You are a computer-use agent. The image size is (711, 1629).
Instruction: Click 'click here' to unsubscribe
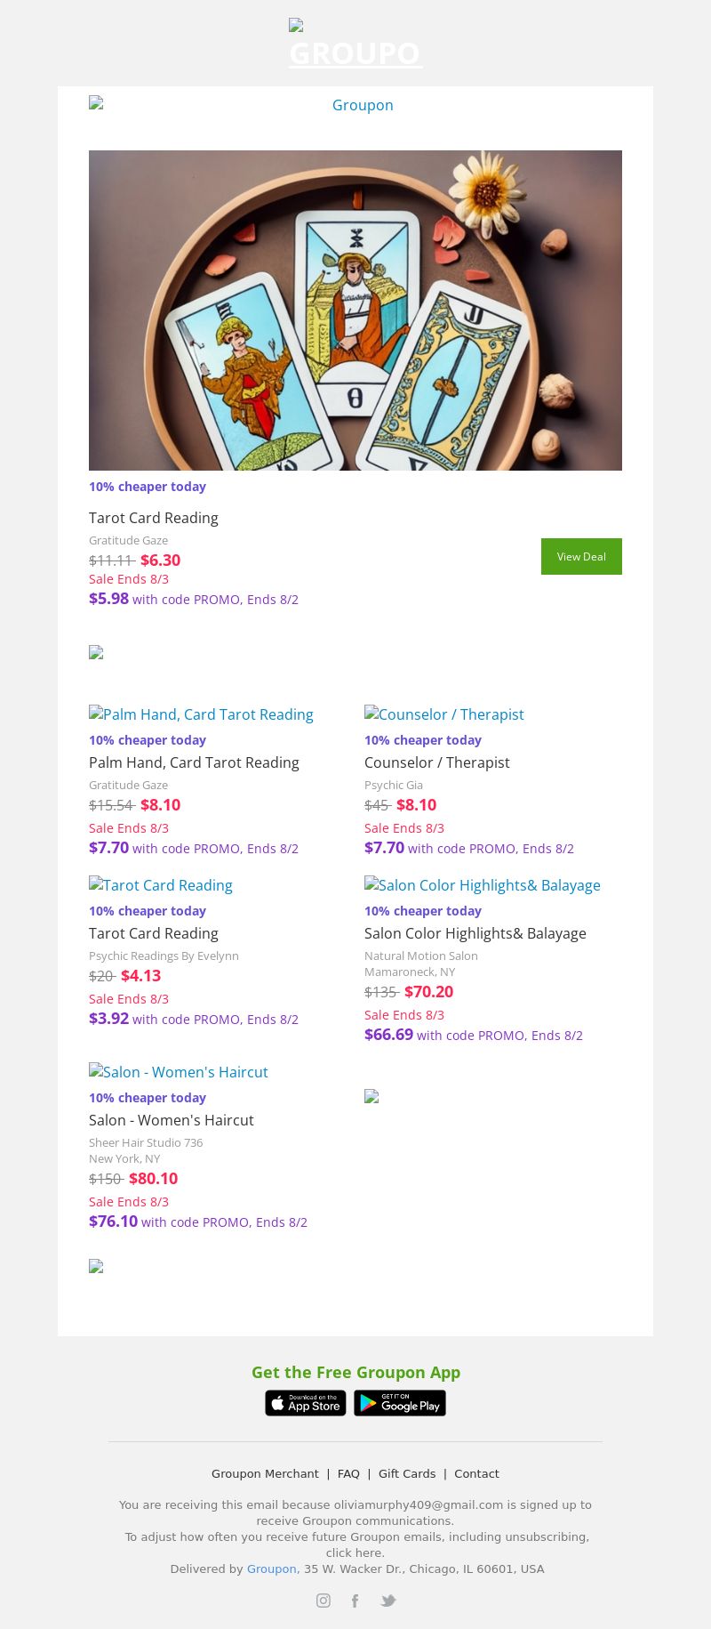355,1552
